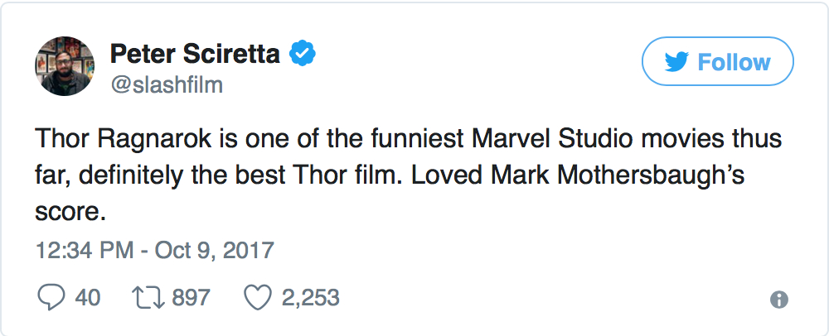
Task: Click the reply speech bubble icon
Action: (x=52, y=297)
